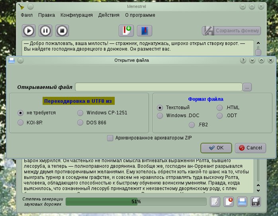
Task: Confirm the dialog with OK
Action: point(216,148)
